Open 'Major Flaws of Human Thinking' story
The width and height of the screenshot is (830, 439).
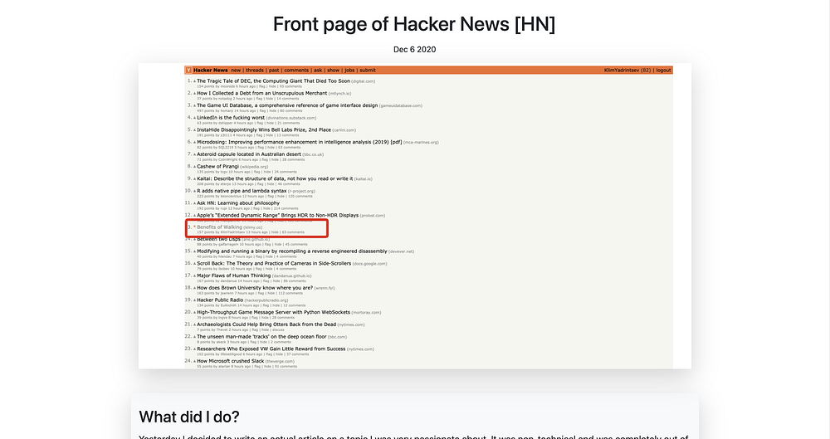(x=234, y=276)
